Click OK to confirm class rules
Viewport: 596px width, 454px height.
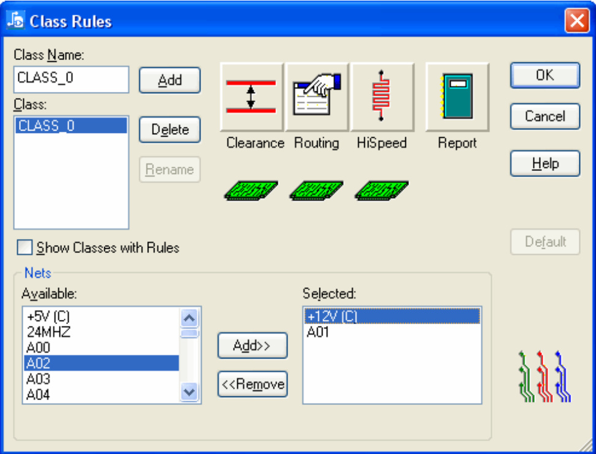pyautogui.click(x=544, y=75)
